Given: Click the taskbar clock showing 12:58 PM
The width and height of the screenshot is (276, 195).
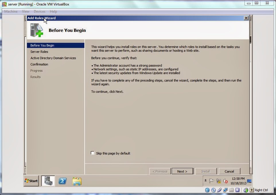Looking at the screenshot, I should click(x=238, y=181).
